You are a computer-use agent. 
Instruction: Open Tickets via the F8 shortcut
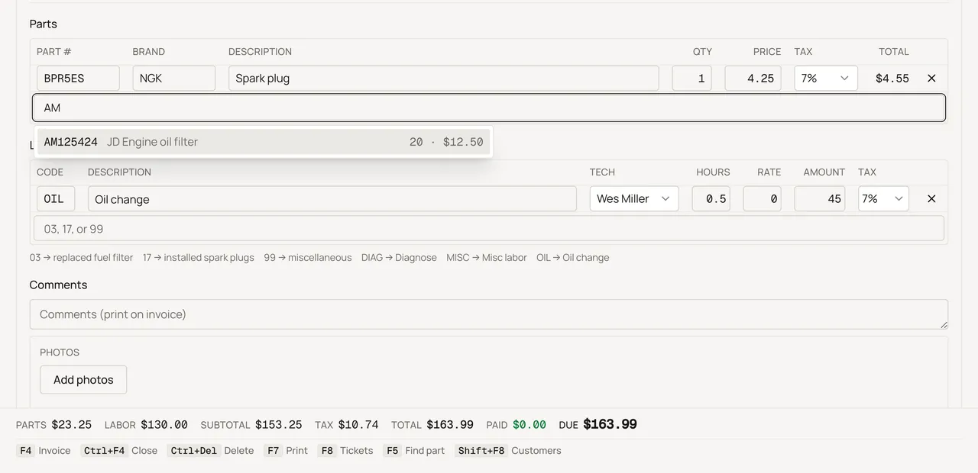(x=345, y=451)
